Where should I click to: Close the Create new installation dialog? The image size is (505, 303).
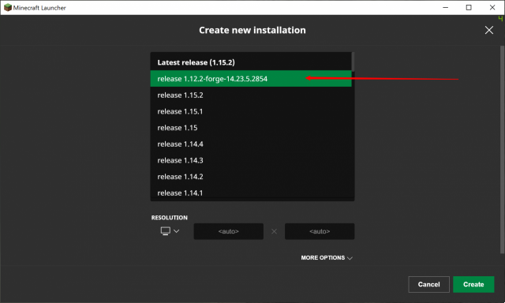(x=488, y=30)
